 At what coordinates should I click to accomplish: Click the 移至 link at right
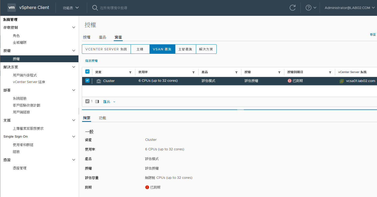373,35
